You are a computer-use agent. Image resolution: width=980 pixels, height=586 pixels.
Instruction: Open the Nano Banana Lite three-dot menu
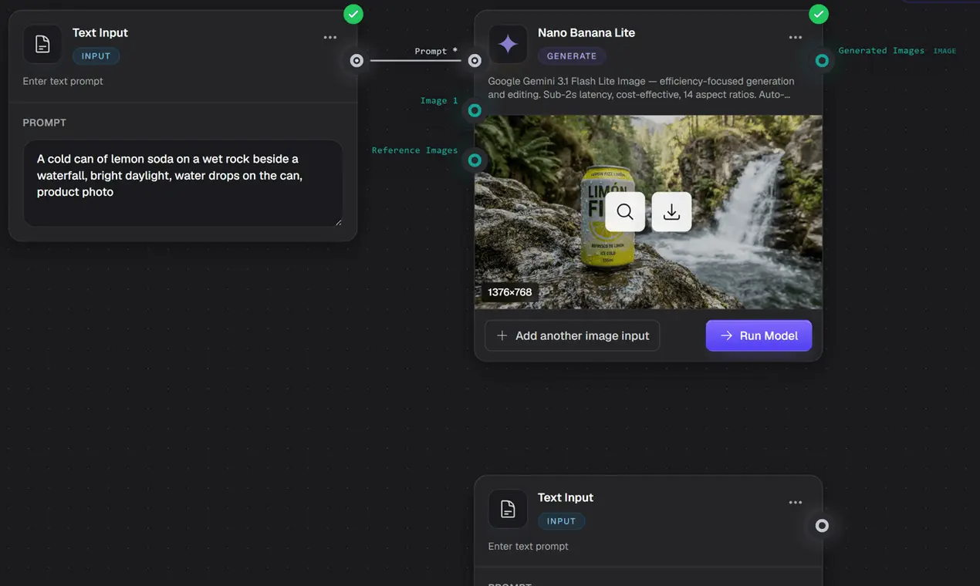click(796, 38)
